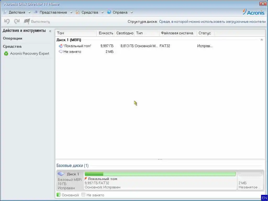Click the redo arrow icon
Image resolution: width=268 pixels, height=201 pixels.
(x=17, y=21)
